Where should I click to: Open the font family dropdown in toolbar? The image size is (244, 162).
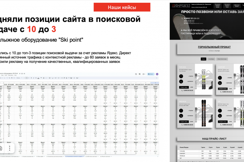click(x=19, y=78)
